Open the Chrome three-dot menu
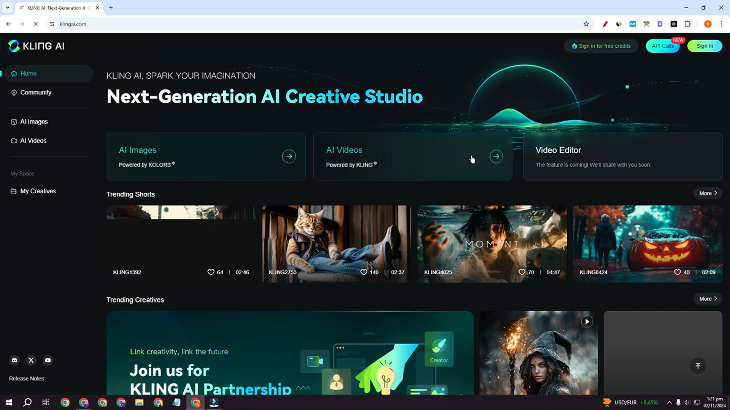Viewport: 730px width, 410px height. [721, 24]
